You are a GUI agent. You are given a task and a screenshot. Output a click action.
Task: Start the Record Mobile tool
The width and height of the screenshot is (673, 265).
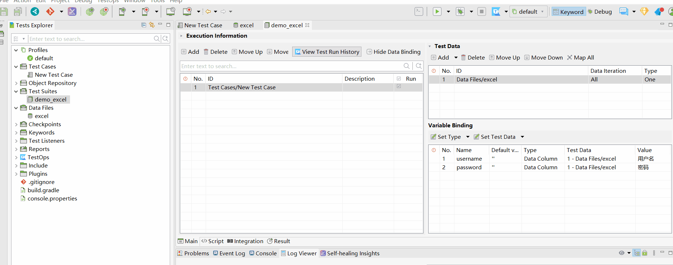pyautogui.click(x=145, y=11)
